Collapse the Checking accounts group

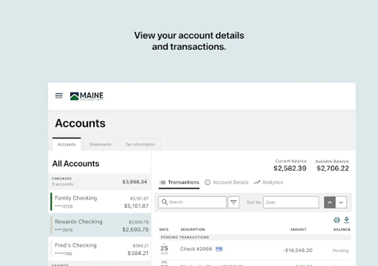[x=99, y=181]
